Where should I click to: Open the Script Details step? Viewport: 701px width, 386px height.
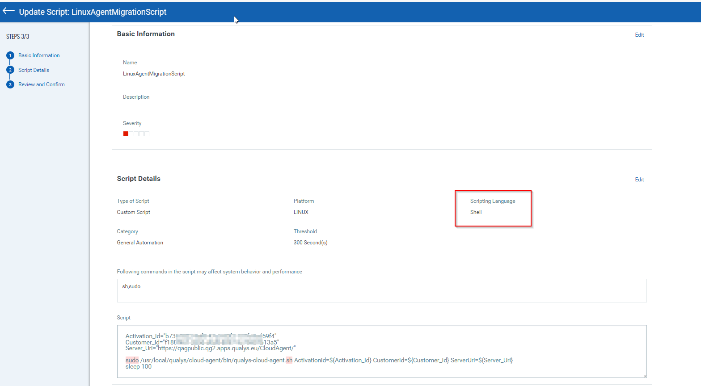[34, 70]
